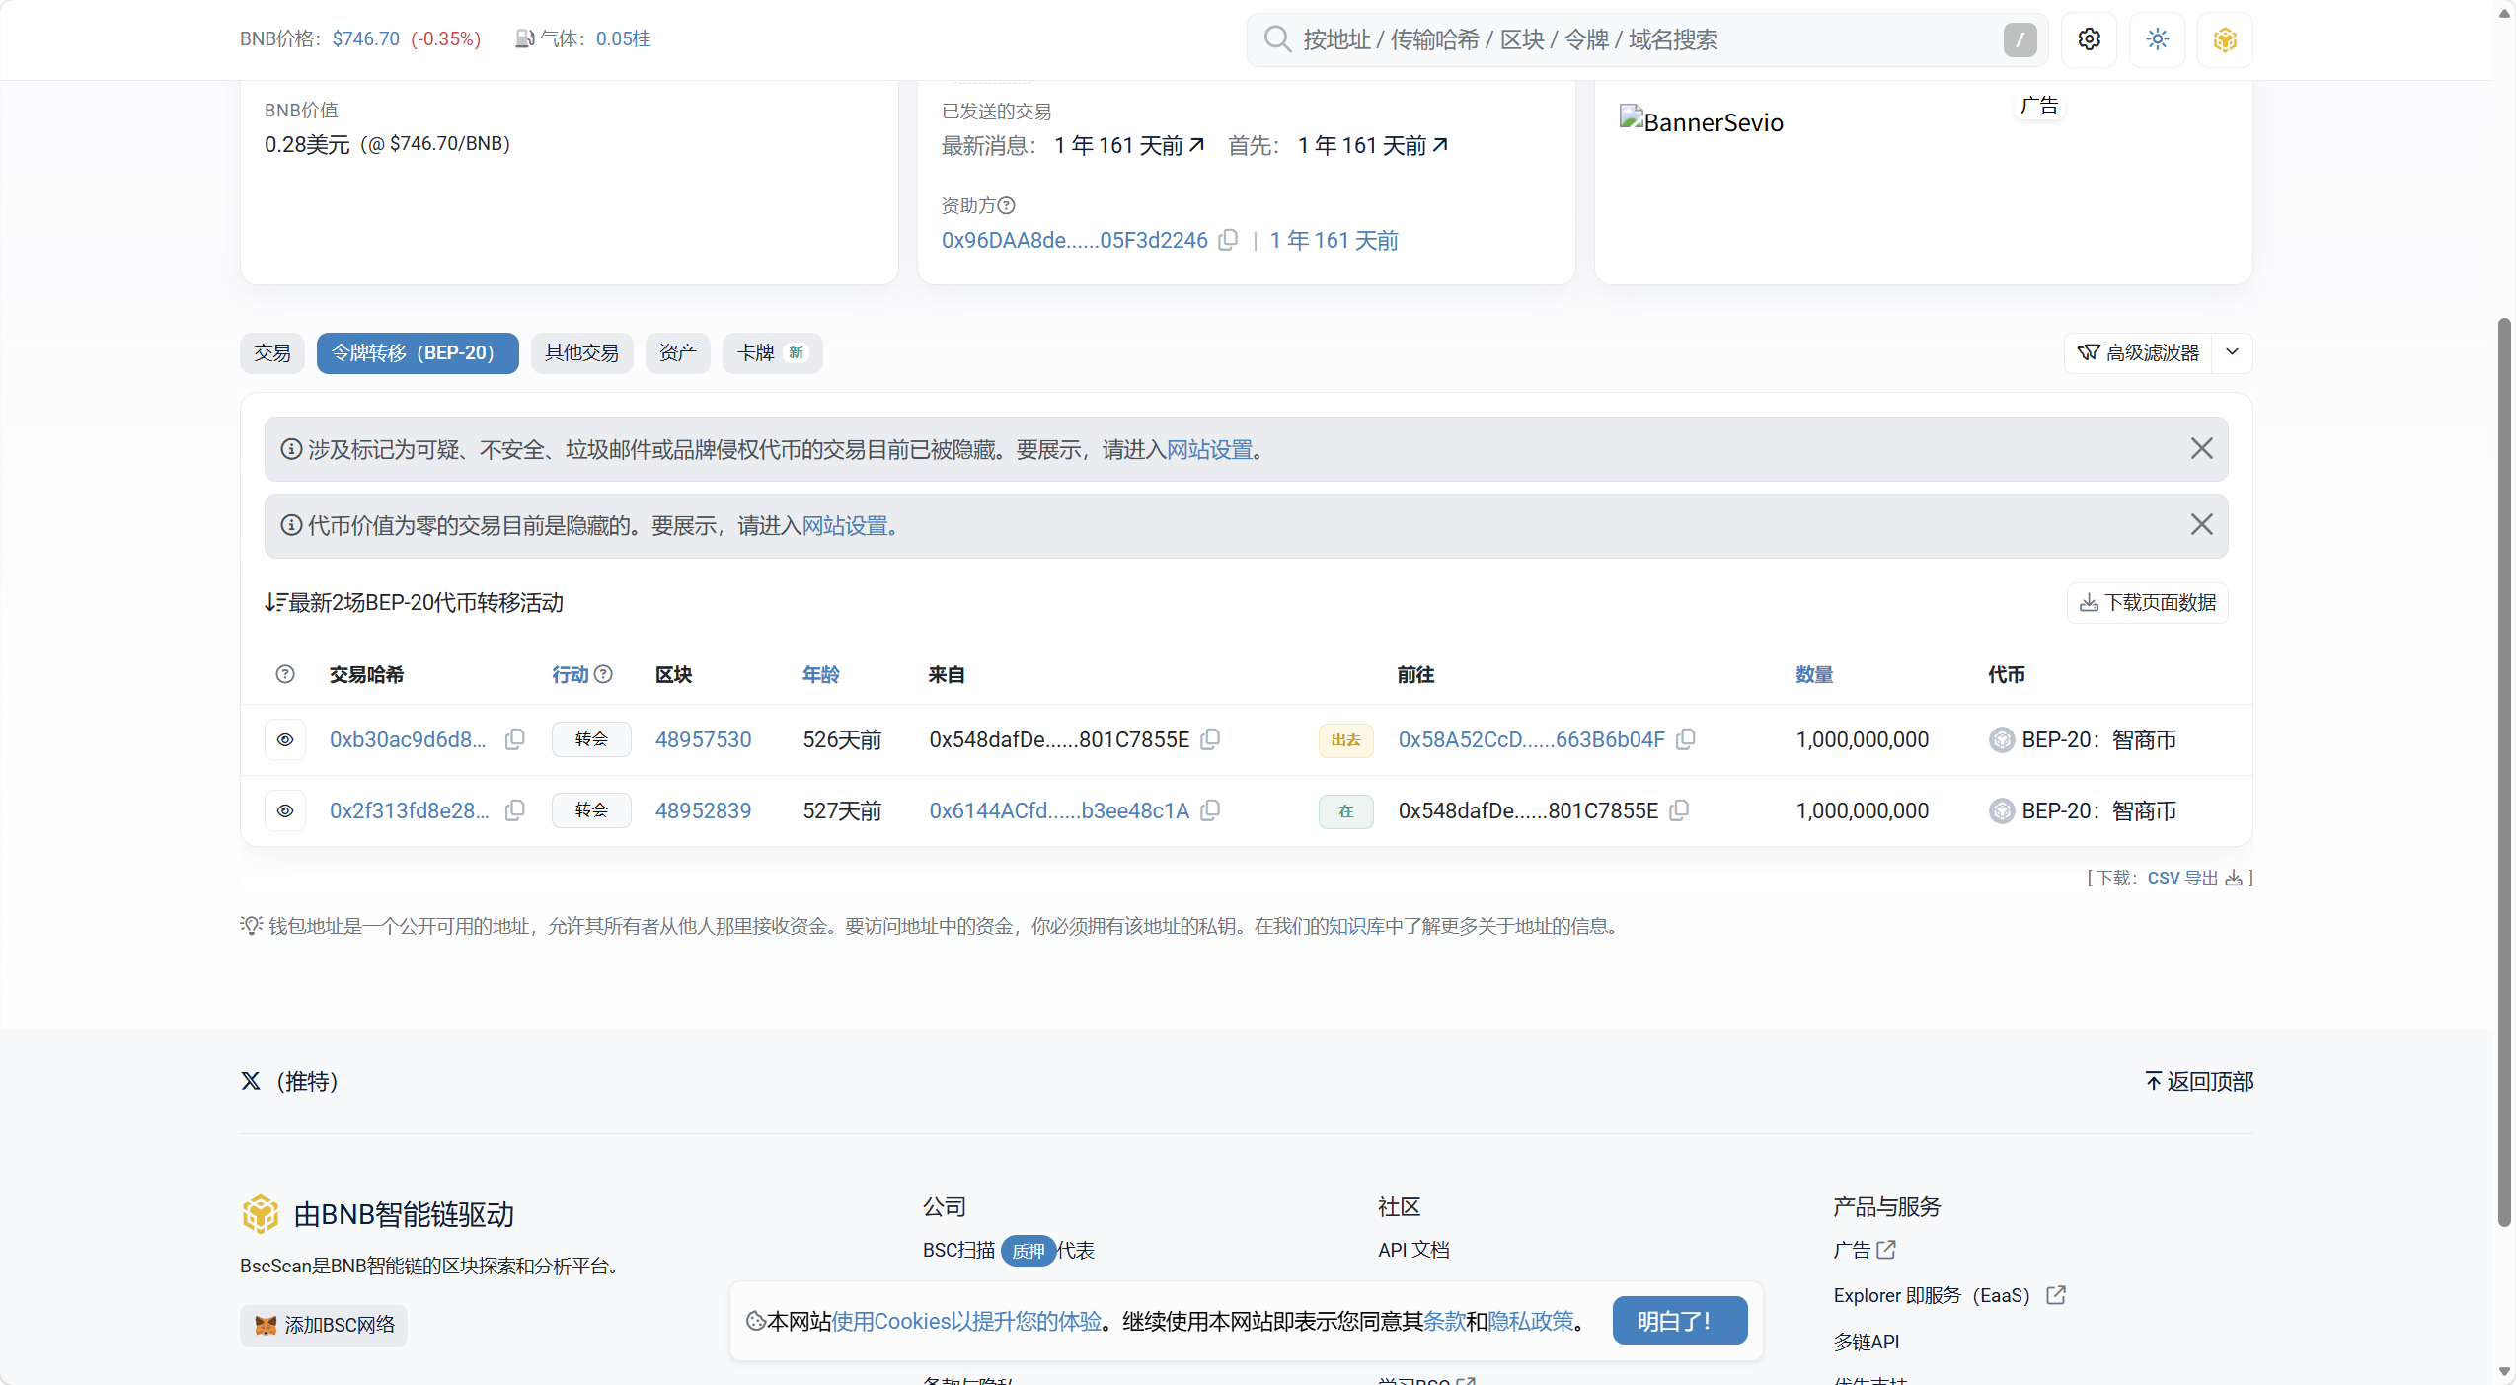Open the 资产 tab
Screen dimensions: 2516x1385
tap(678, 352)
